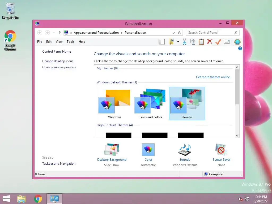Click the Personalization window title icon
The image size is (272, 204).
pyautogui.click(x=37, y=23)
